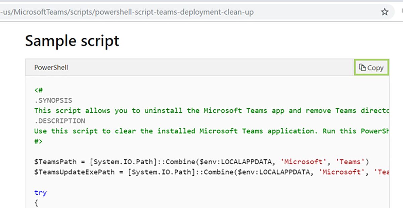
Task: Click the '#>' comment closing line
Action: click(38, 141)
